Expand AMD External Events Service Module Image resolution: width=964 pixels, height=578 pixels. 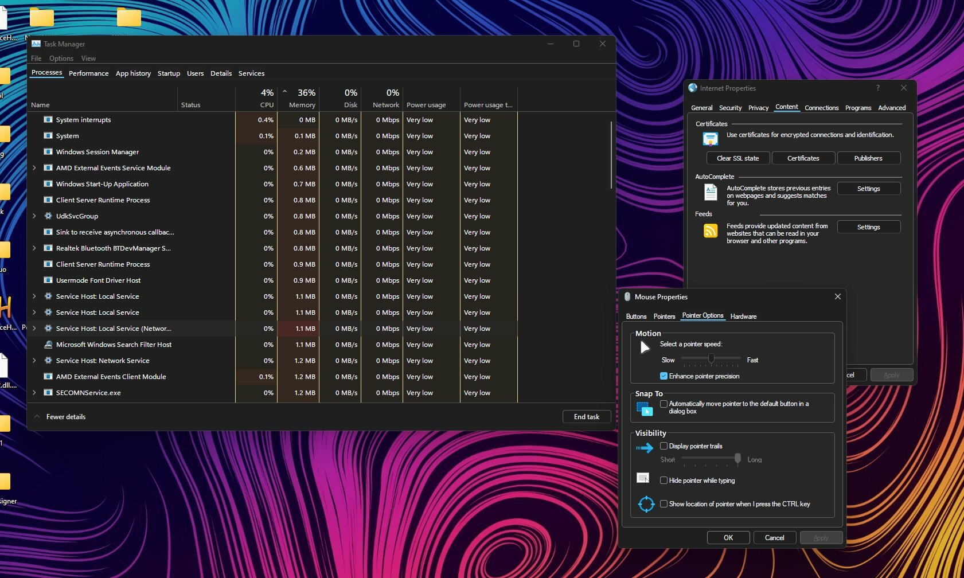(34, 168)
